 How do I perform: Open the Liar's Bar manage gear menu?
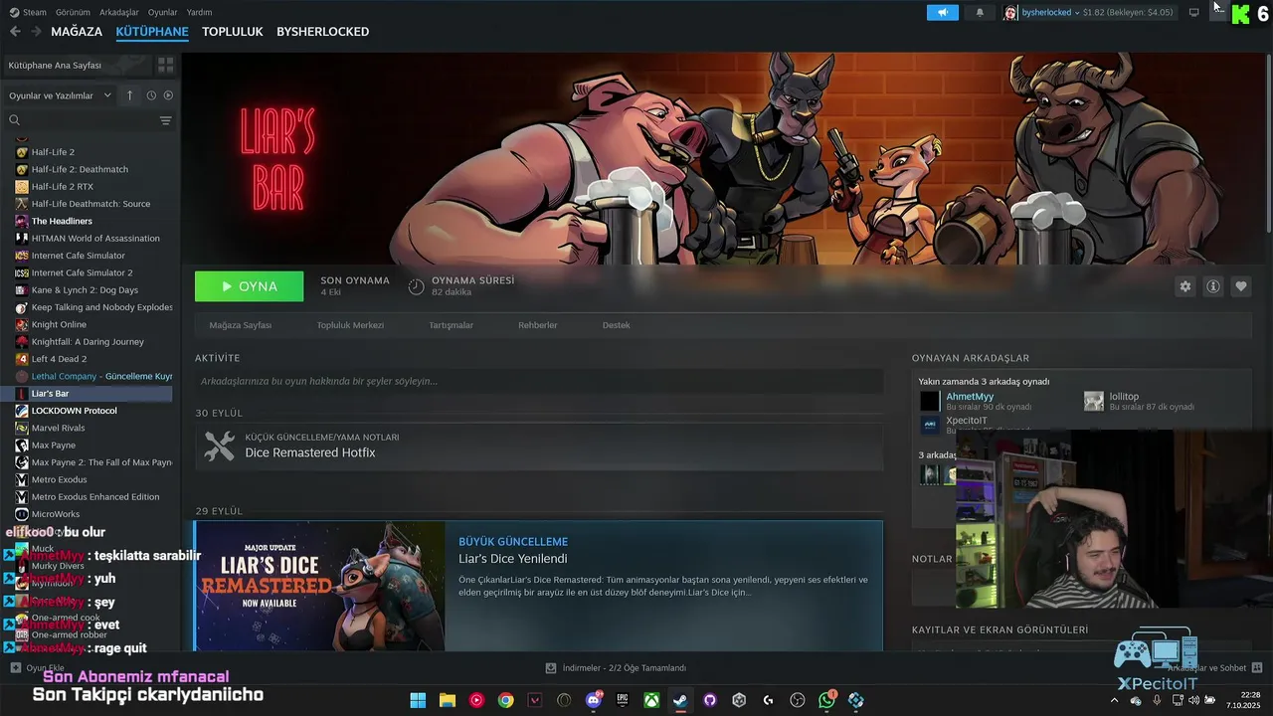(1185, 286)
